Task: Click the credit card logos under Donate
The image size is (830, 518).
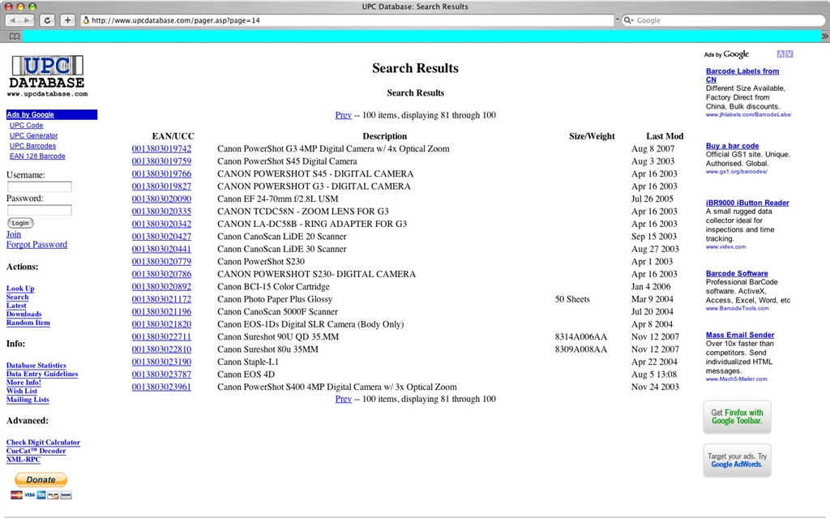Action: tap(41, 494)
